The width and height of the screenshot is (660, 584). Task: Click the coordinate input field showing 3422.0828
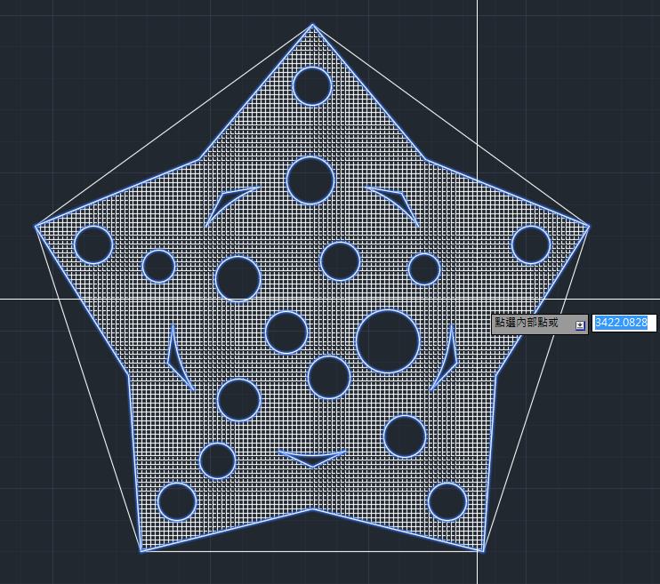pyautogui.click(x=624, y=324)
